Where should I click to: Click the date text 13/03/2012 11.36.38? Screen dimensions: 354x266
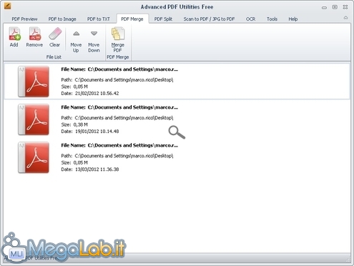coord(97,169)
